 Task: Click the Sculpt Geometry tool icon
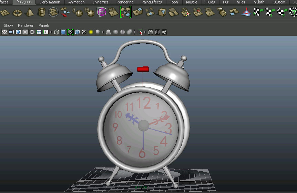point(246,13)
